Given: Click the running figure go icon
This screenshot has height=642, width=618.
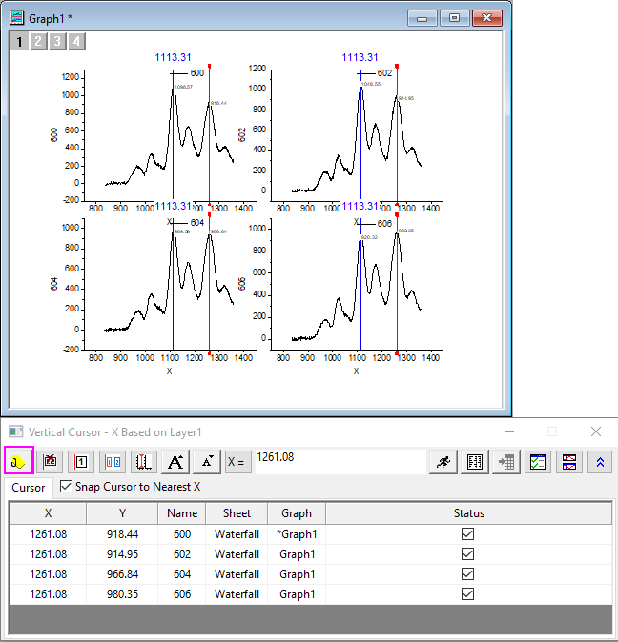Looking at the screenshot, I should click(443, 461).
